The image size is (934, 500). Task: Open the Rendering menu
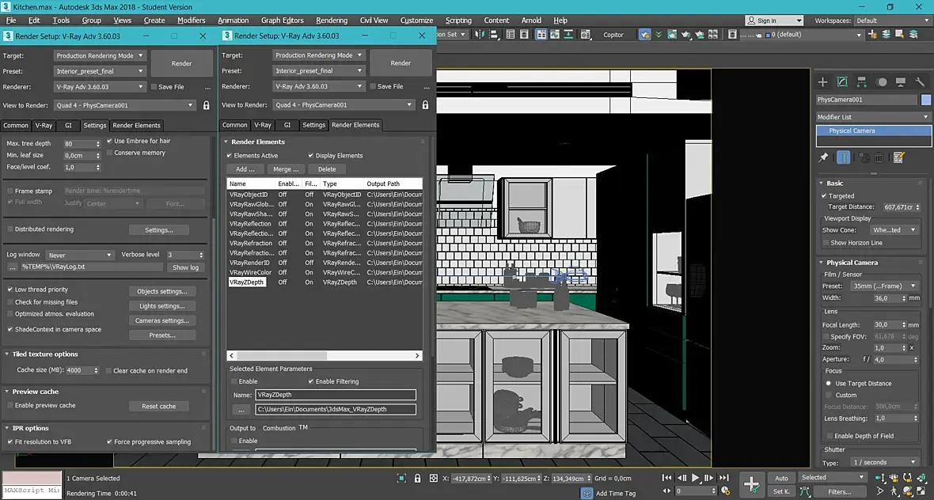[331, 21]
